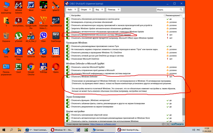213x133 pixels.
Task: Toggle Отключить функцию Windows: интересное switch
Action: pyautogui.click(x=68, y=100)
